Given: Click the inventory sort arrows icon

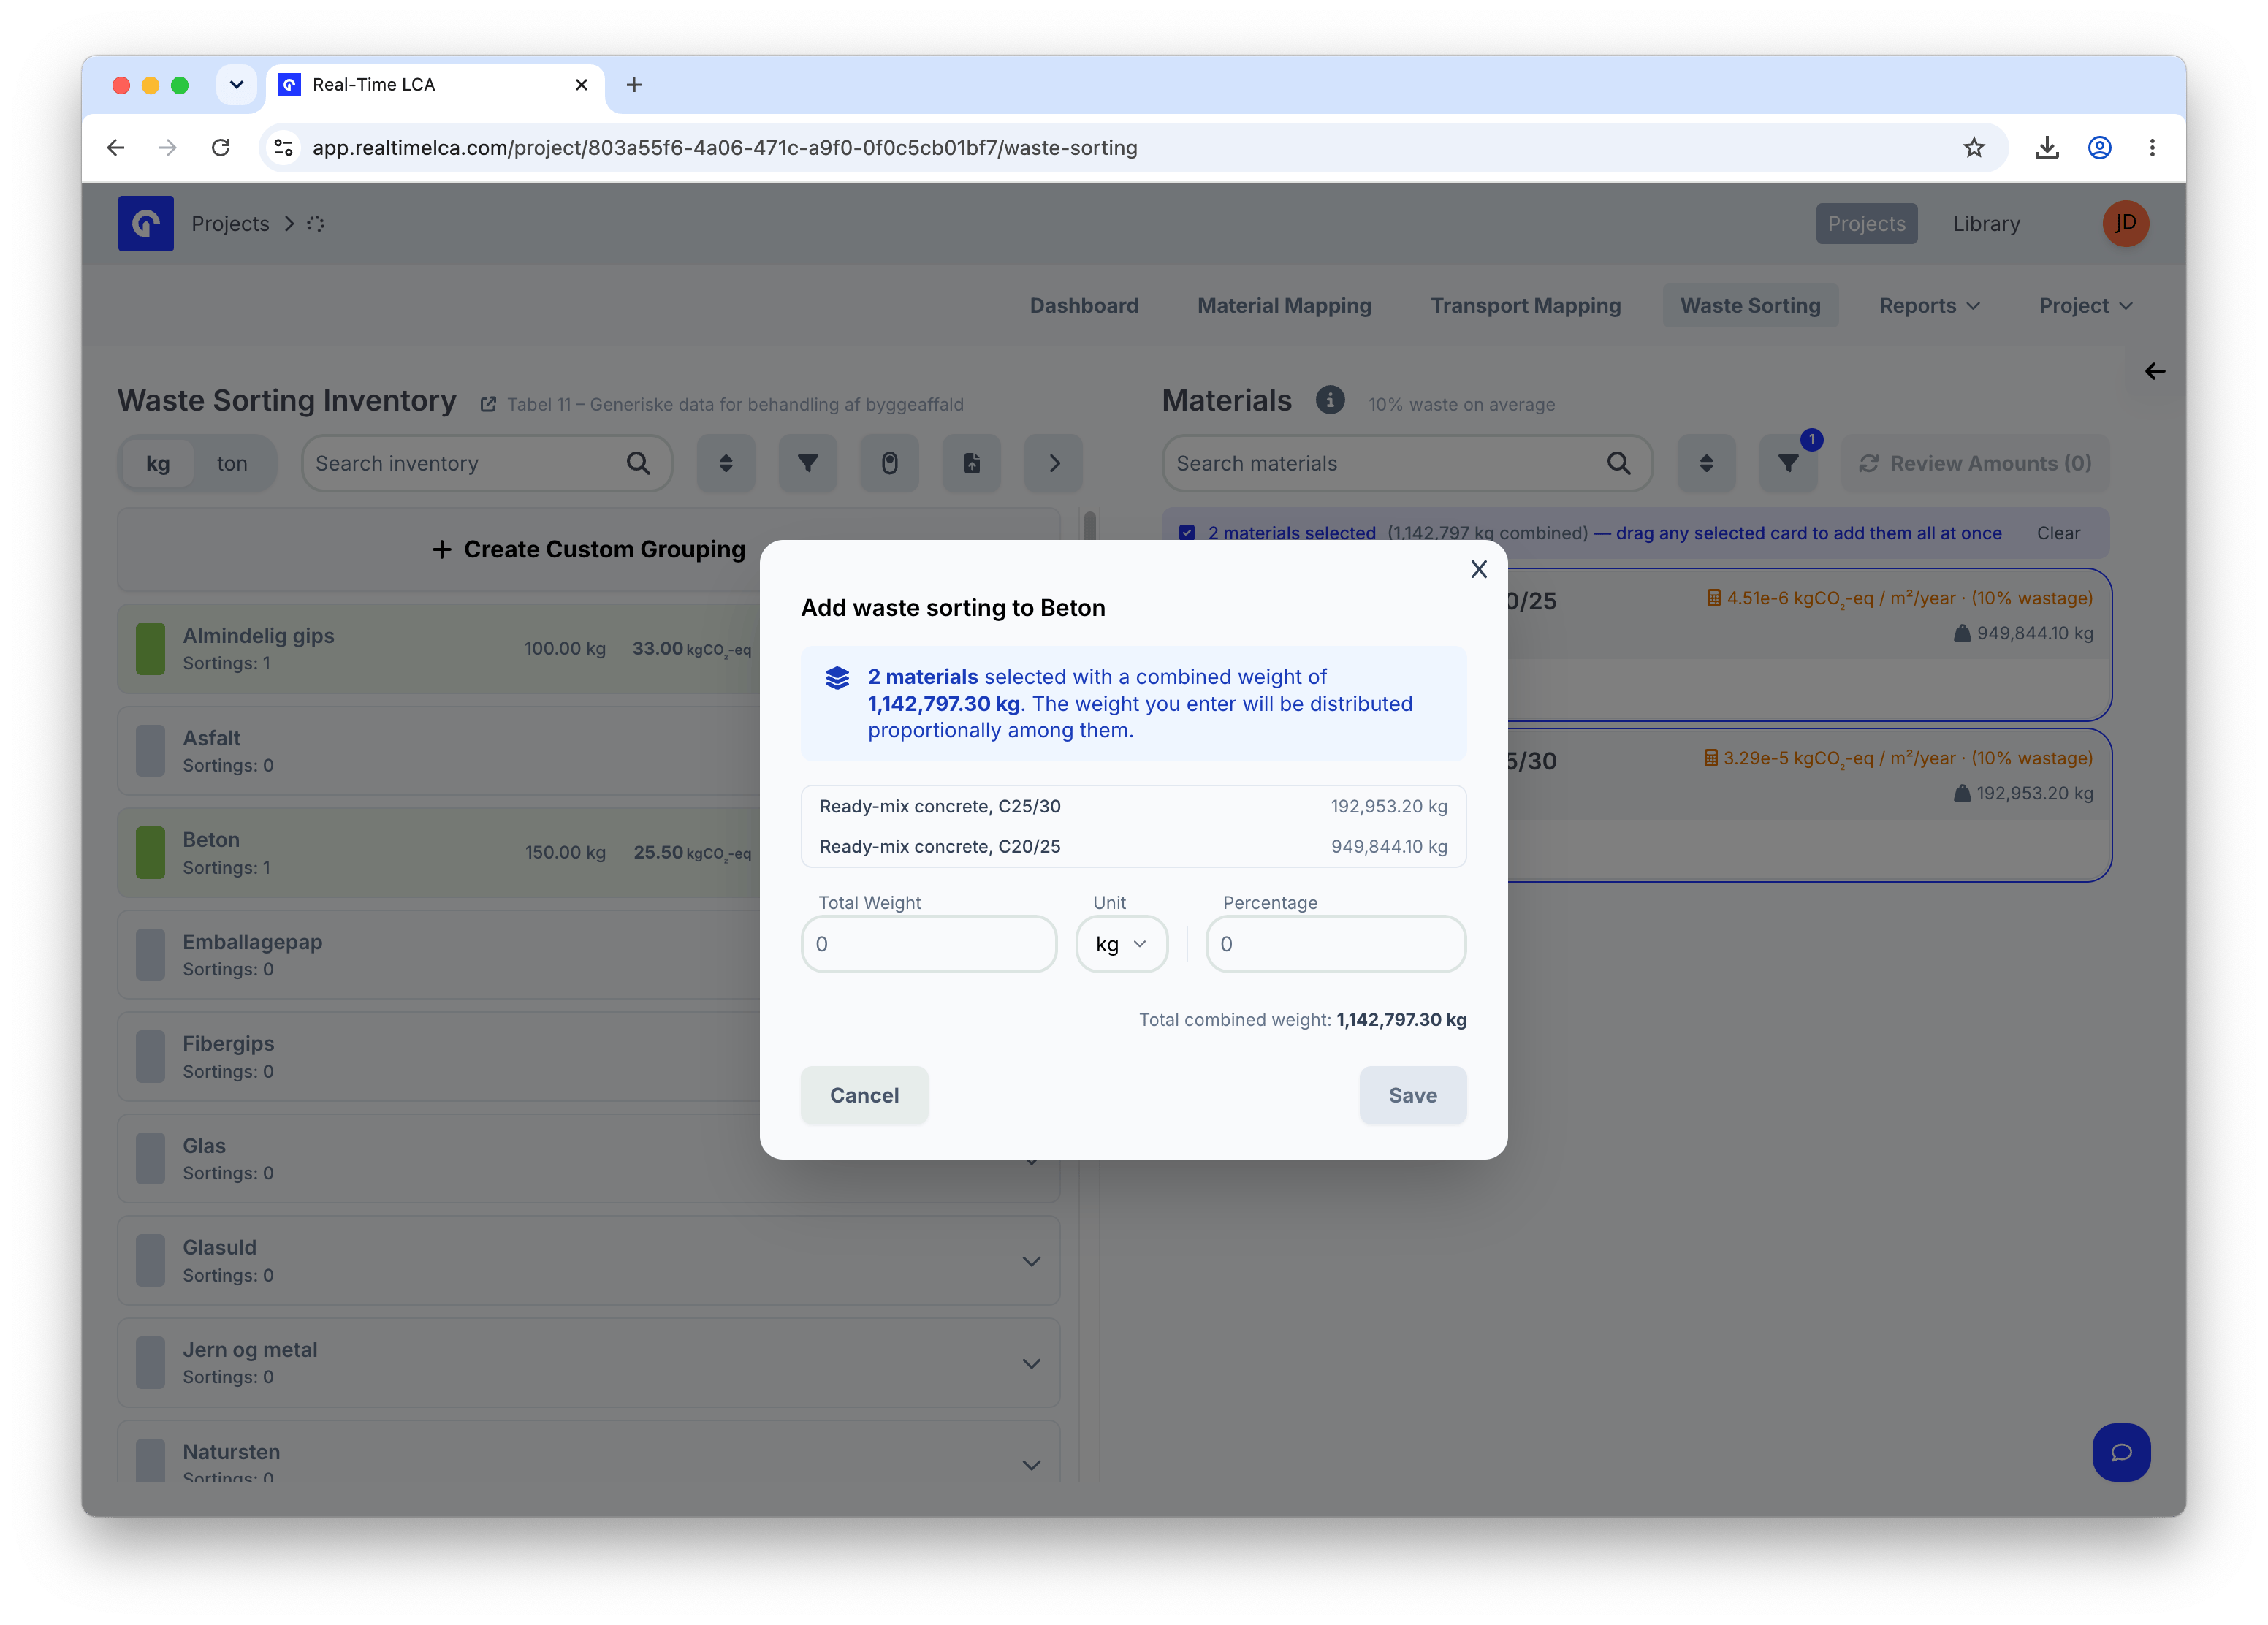Looking at the screenshot, I should (726, 463).
